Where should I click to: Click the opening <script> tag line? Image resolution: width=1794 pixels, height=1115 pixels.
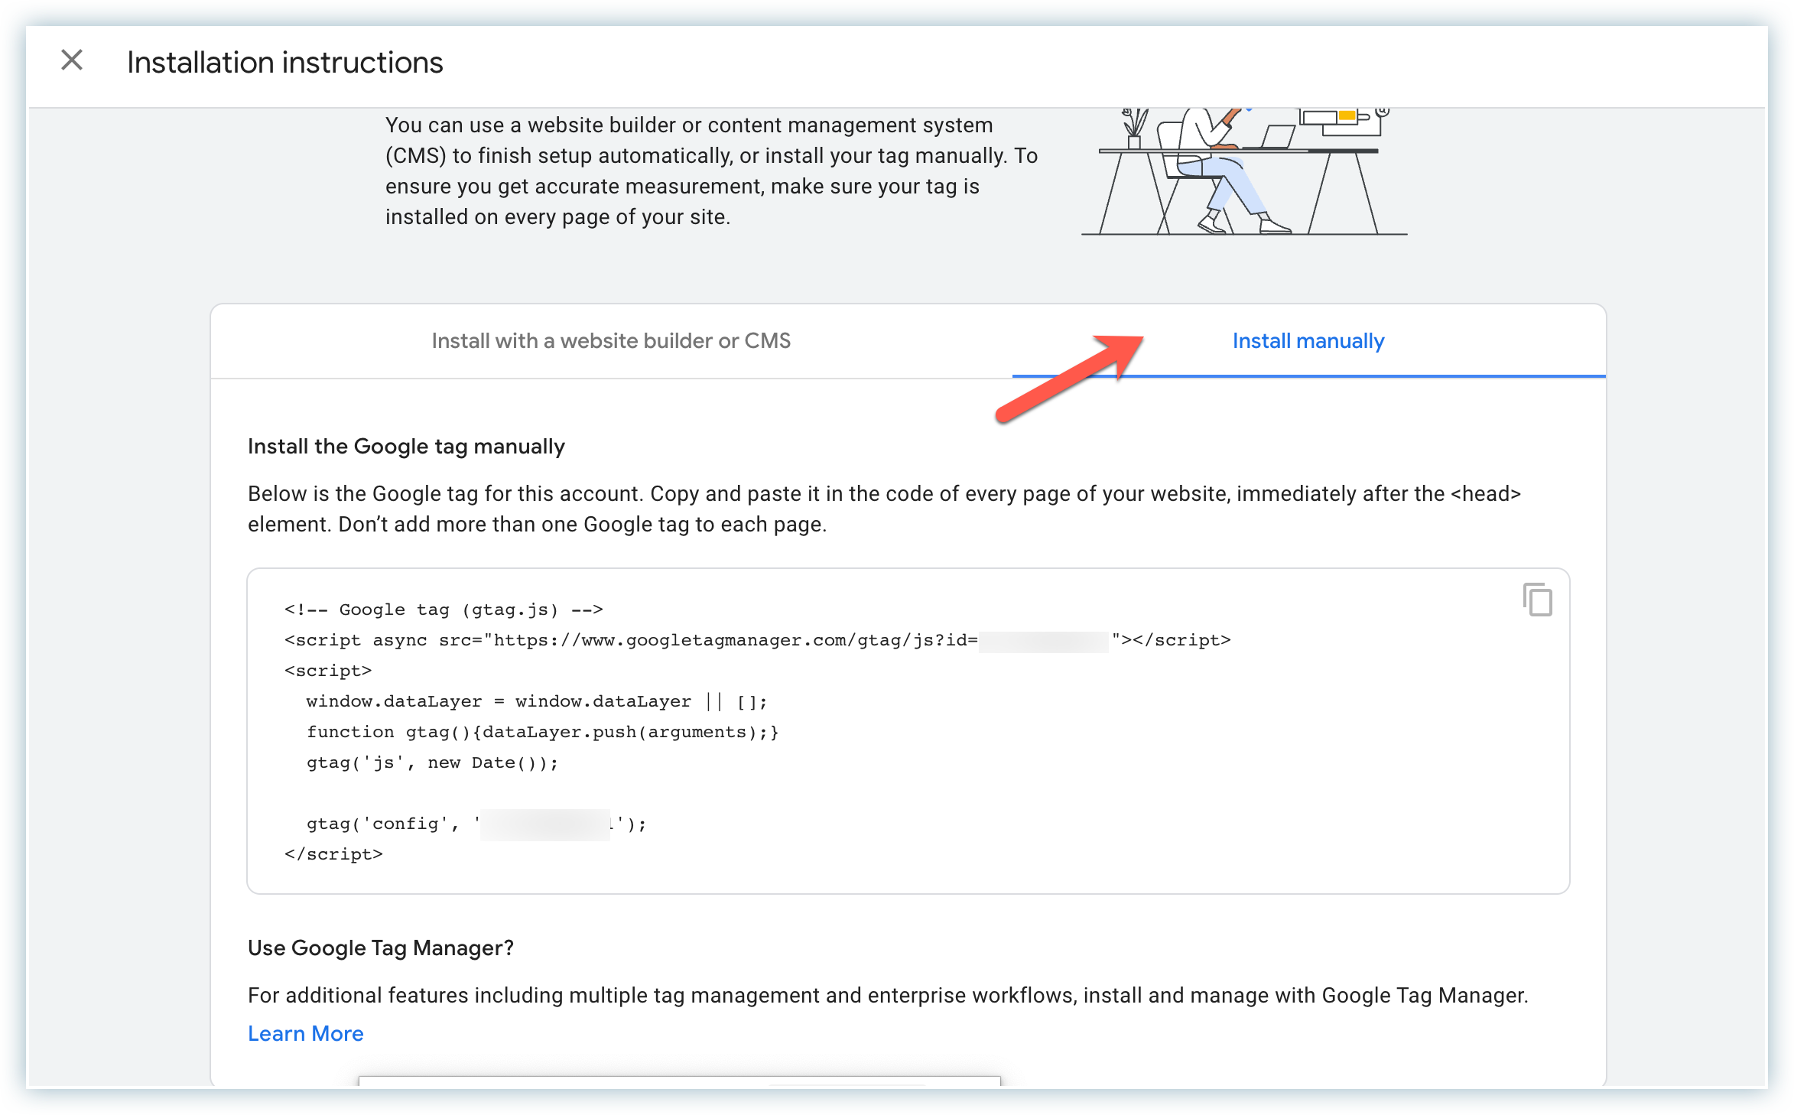click(x=328, y=671)
